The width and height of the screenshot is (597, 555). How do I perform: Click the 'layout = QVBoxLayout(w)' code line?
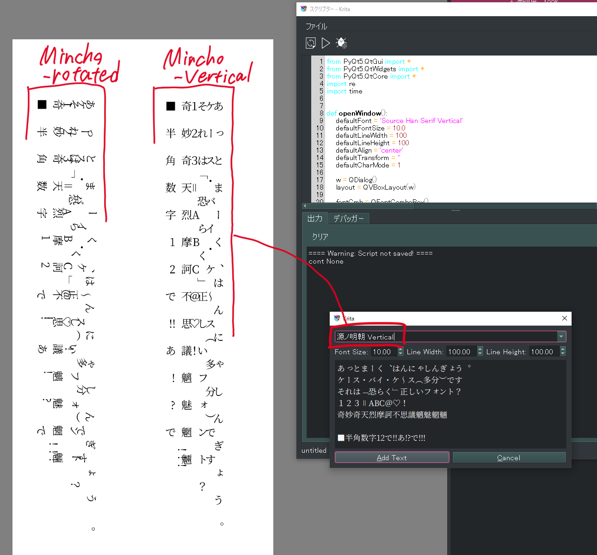tap(375, 187)
